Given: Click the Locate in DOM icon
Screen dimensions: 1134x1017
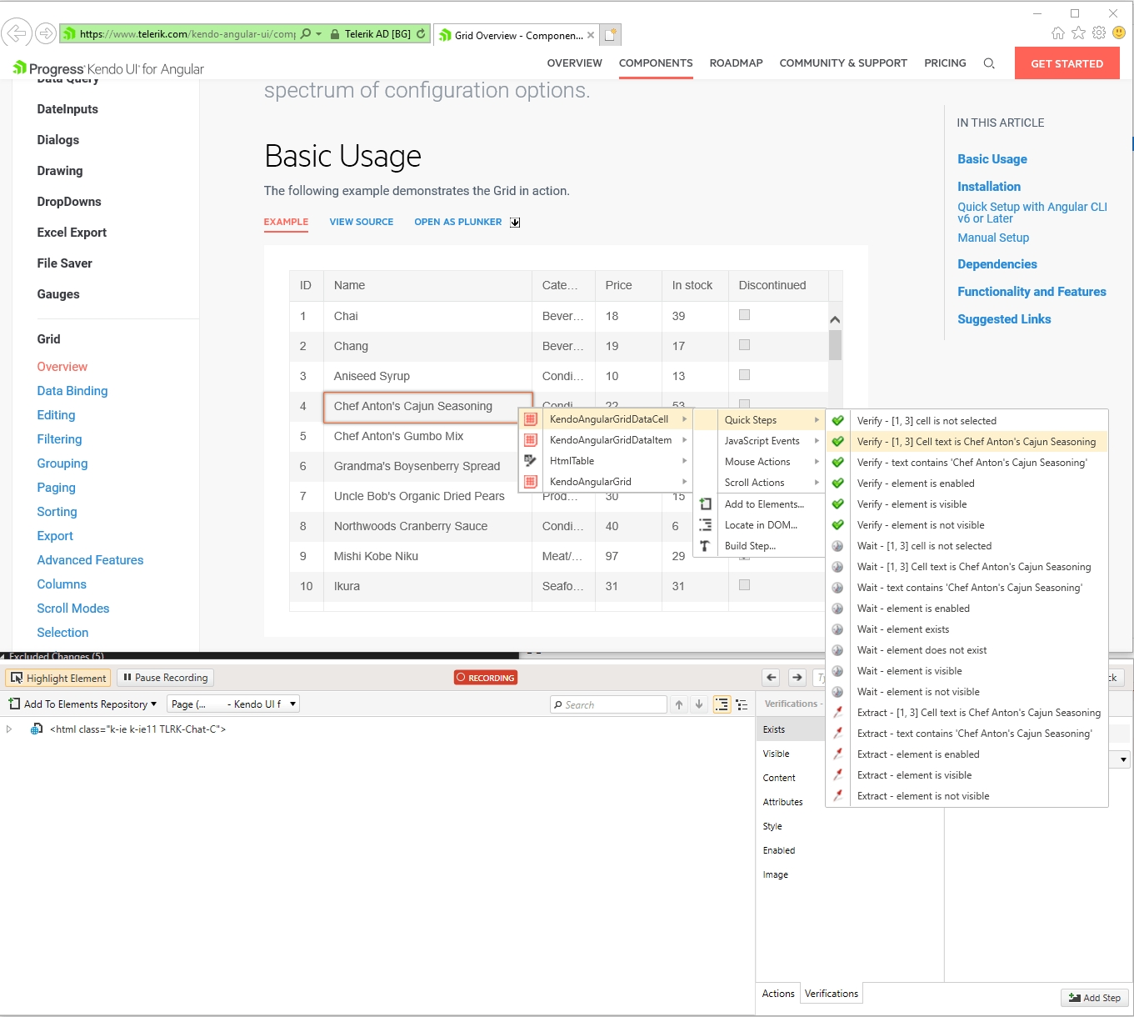Looking at the screenshot, I should click(705, 524).
